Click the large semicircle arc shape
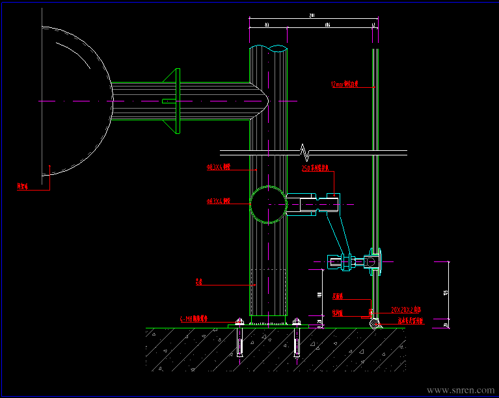The height and width of the screenshot is (398, 499). click(77, 101)
